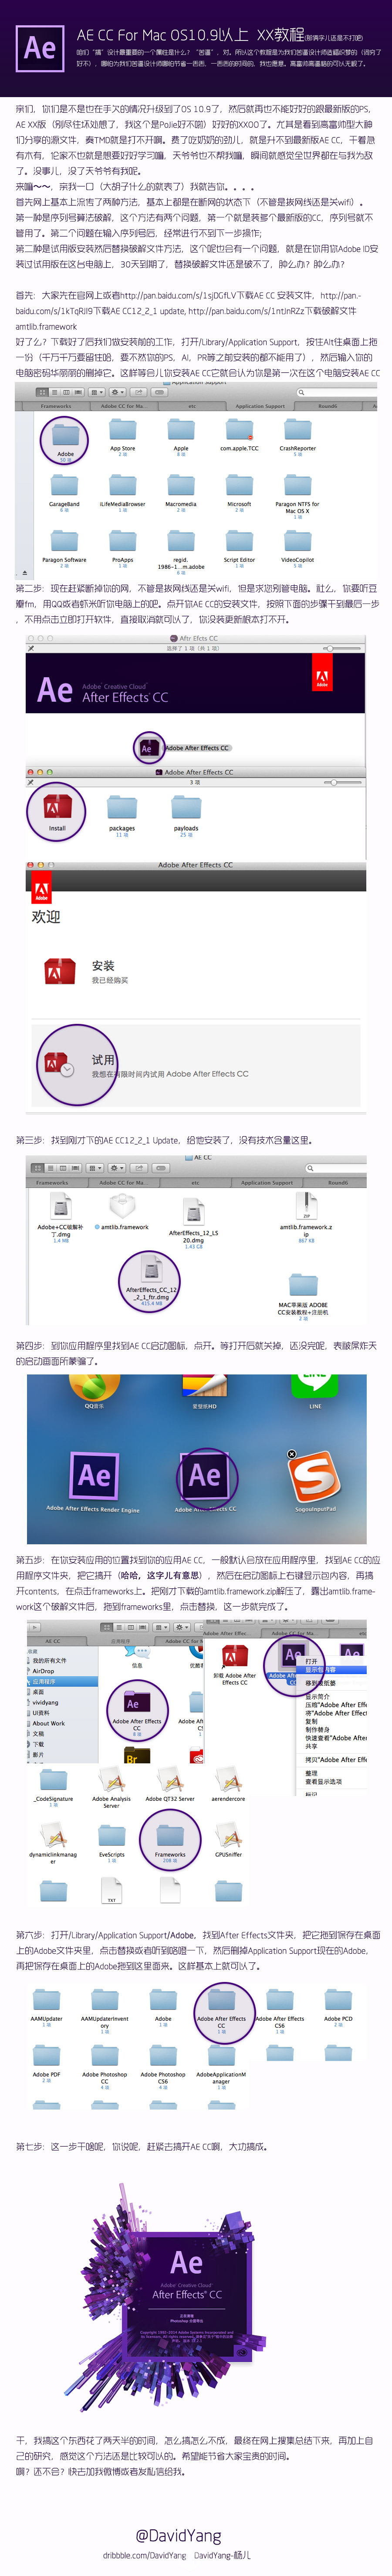Choose 制作替身 in the context menu
392x2576 pixels.
[x=317, y=1729]
